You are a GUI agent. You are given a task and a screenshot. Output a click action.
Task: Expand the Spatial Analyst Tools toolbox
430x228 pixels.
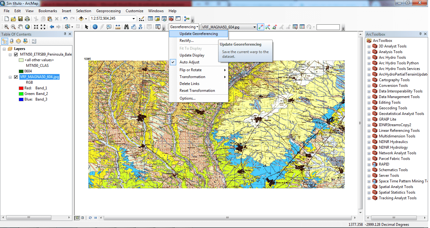tap(369, 187)
